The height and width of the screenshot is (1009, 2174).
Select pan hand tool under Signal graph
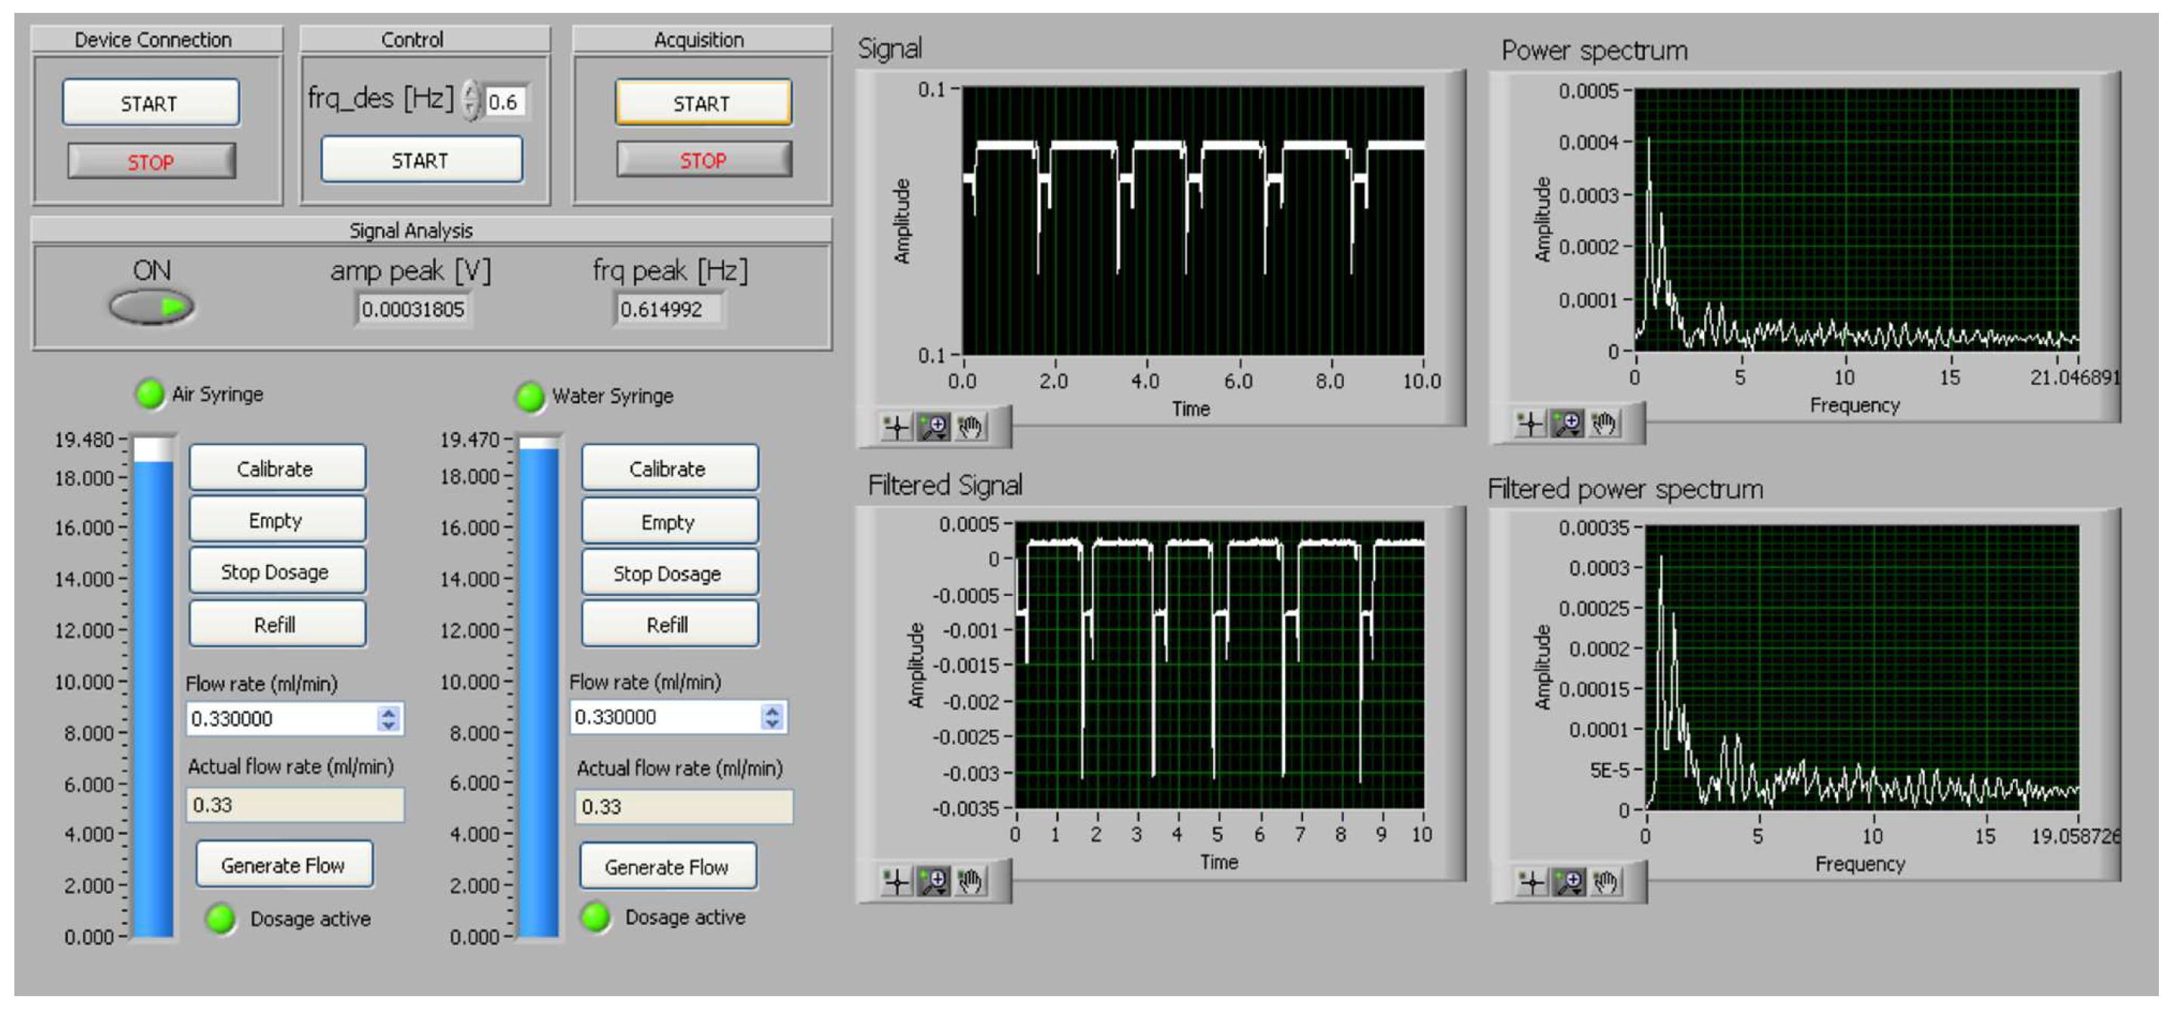coord(971,428)
